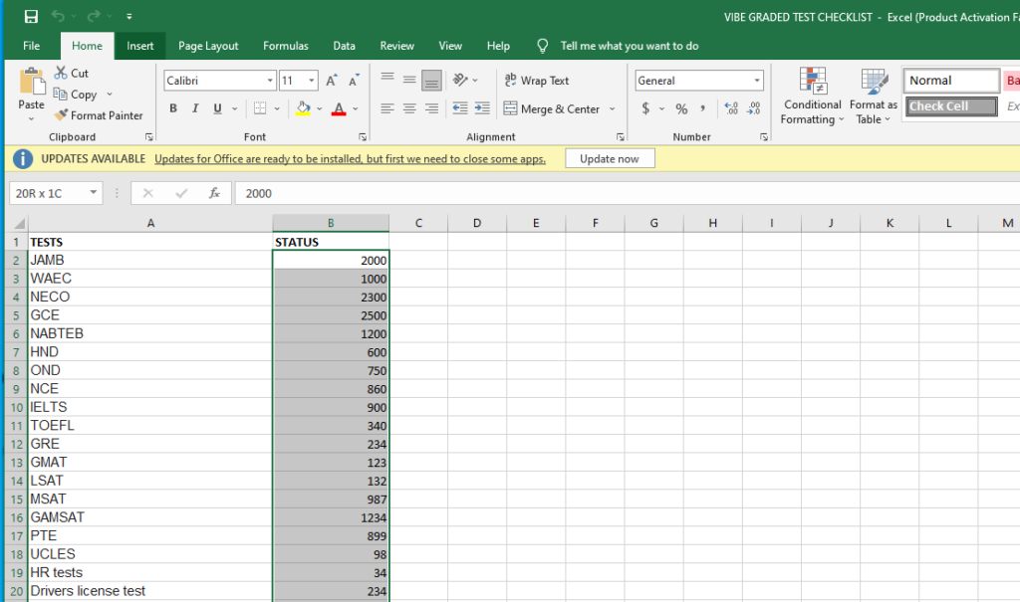
Task: Toggle Bold formatting
Action: click(x=173, y=108)
